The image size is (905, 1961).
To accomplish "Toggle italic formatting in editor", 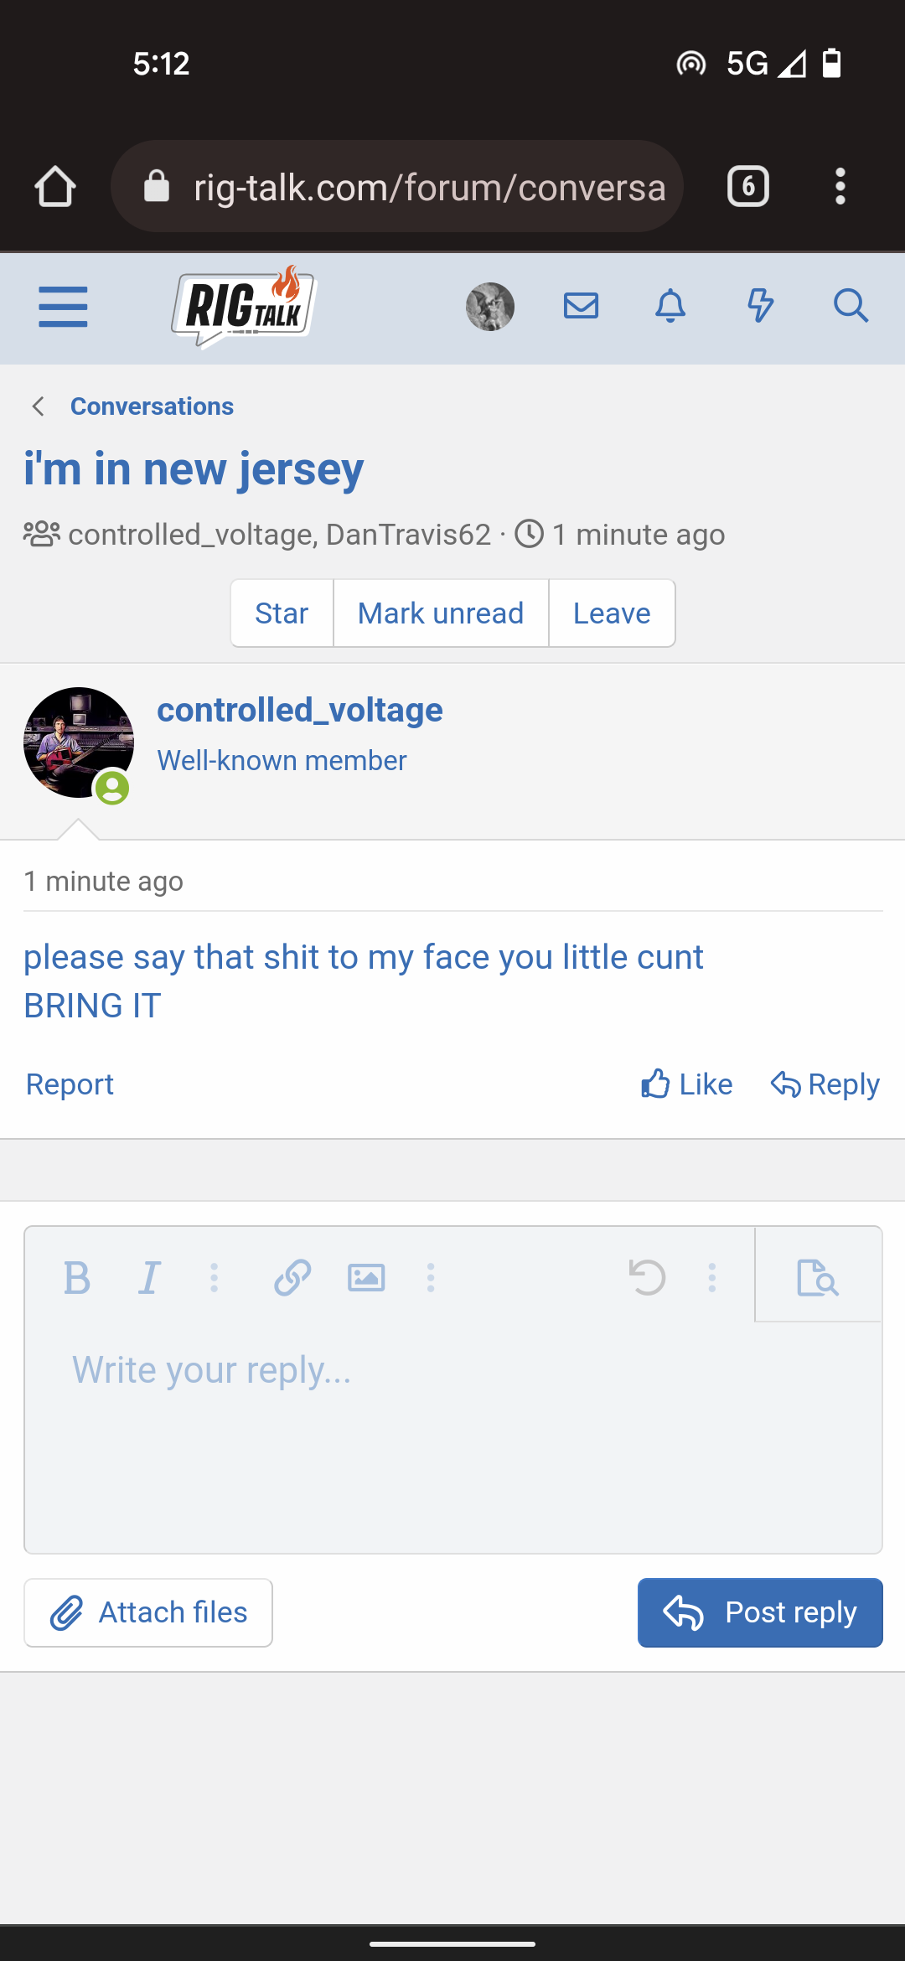I will coord(150,1278).
